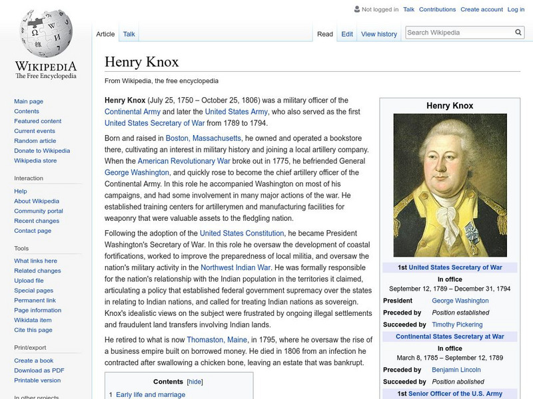Screen dimensions: 533x399
Task: Select the Read tab
Action: (x=324, y=35)
